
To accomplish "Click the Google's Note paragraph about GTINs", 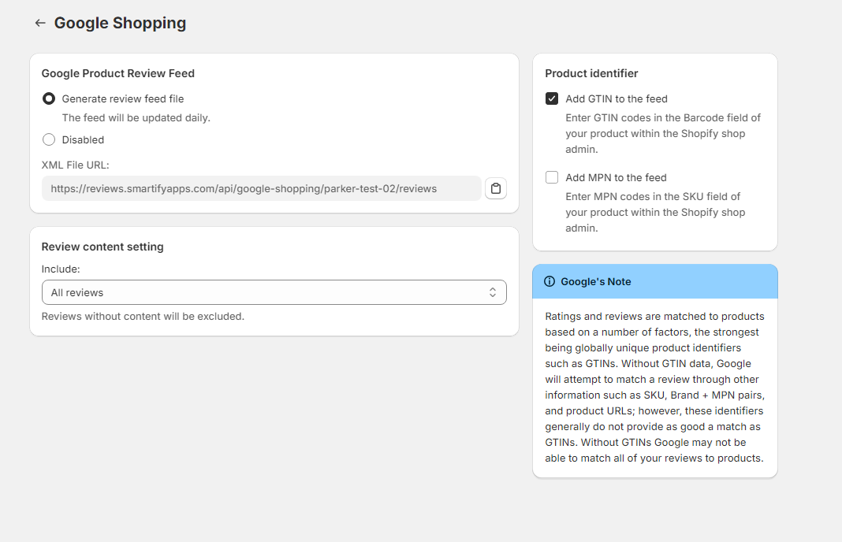I will click(654, 388).
